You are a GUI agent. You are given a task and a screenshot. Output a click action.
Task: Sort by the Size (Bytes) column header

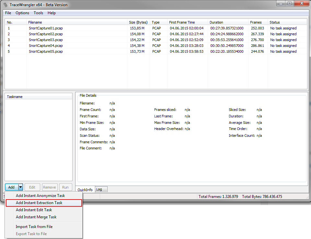138,22
